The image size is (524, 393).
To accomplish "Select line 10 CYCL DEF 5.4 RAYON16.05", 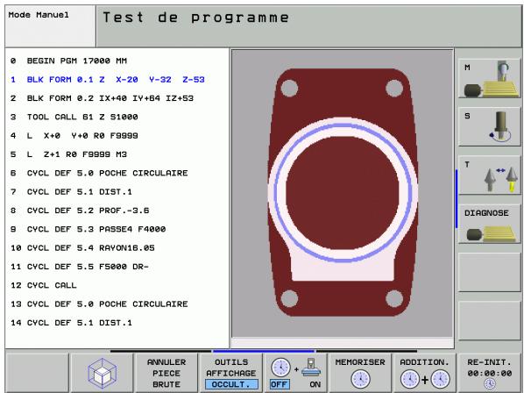I will tap(82, 248).
